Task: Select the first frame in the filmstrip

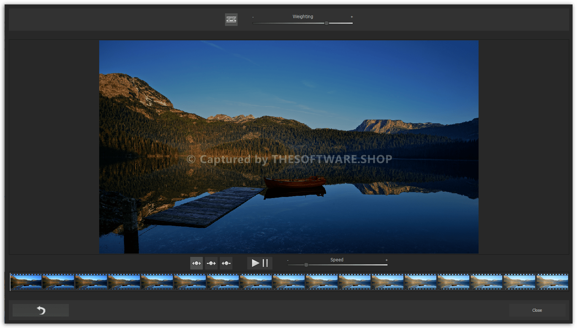Action: click(x=26, y=282)
